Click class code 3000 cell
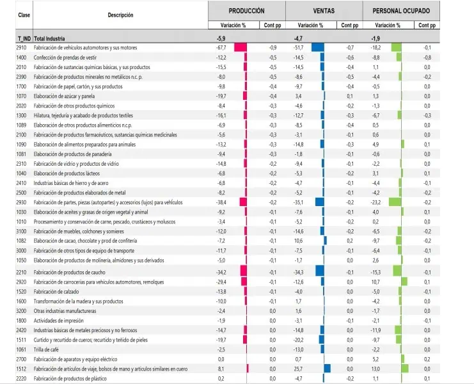Image resolution: width=474 pixels, height=384 pixels. pos(21,251)
